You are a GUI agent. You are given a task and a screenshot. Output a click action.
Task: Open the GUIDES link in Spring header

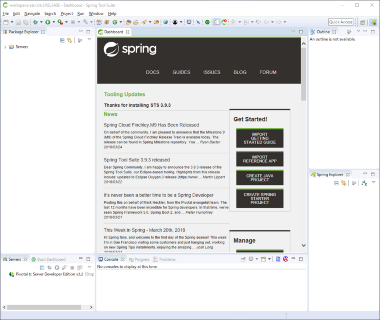[x=181, y=72]
